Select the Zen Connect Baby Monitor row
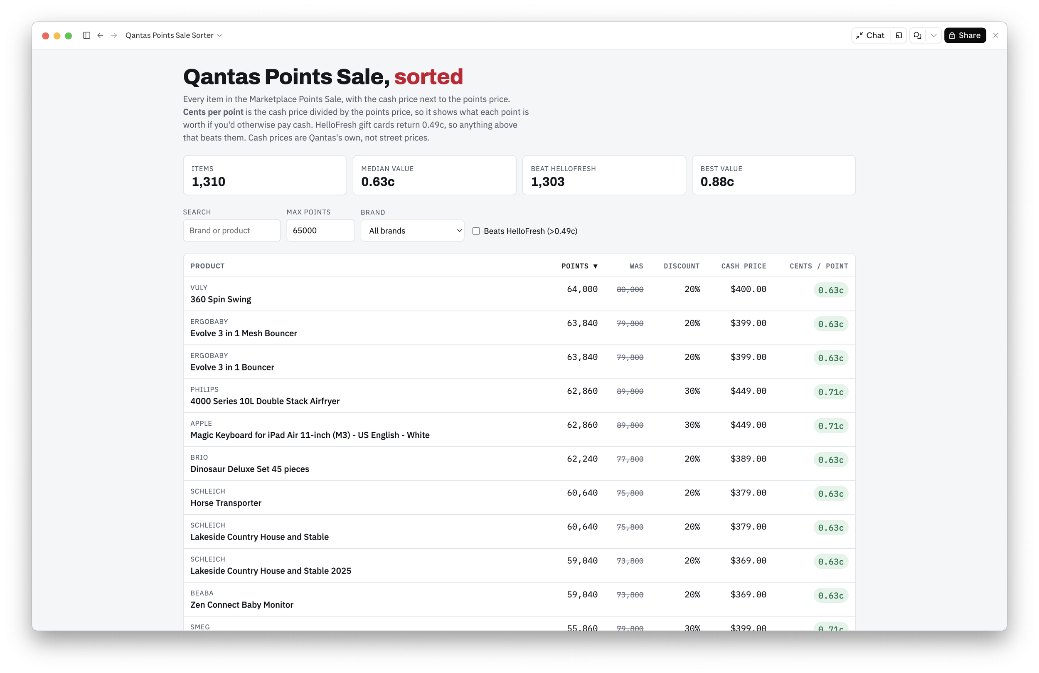1039x673 pixels. click(x=519, y=599)
